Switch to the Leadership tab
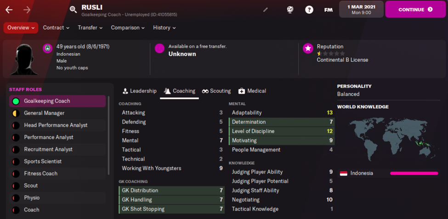This screenshot has width=448, height=219. point(139,91)
